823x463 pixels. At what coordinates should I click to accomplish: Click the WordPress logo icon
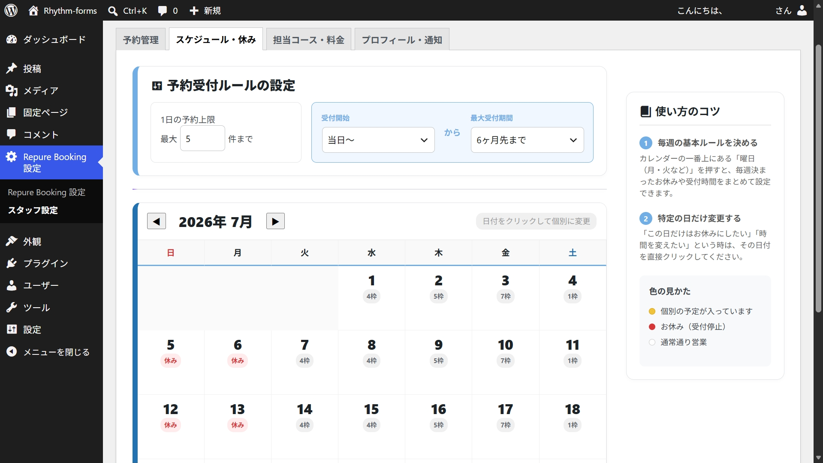tap(11, 10)
